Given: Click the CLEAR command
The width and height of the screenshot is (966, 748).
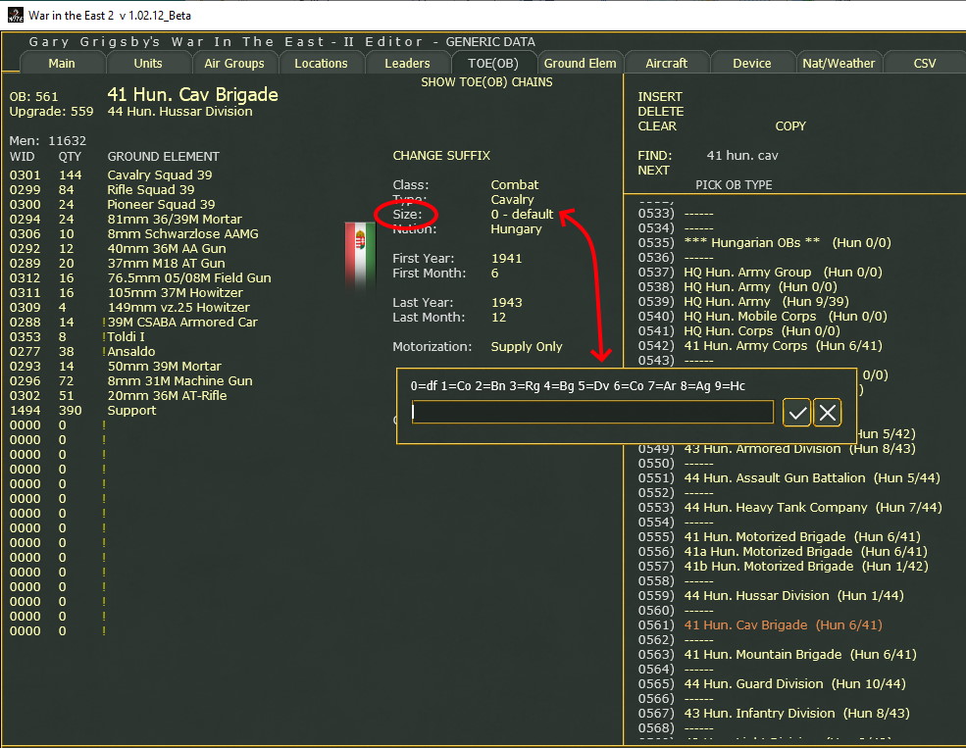Looking at the screenshot, I should click(x=657, y=126).
